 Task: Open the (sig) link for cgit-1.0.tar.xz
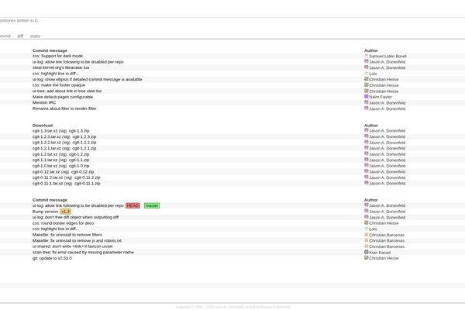[63, 166]
